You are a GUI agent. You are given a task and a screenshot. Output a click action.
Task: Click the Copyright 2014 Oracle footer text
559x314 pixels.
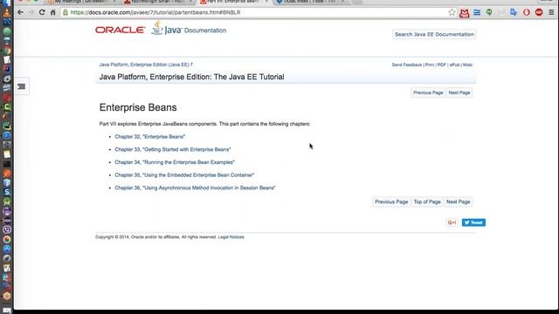tap(155, 237)
